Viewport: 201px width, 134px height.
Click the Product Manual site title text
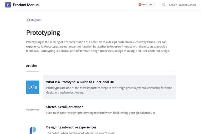[26, 5]
